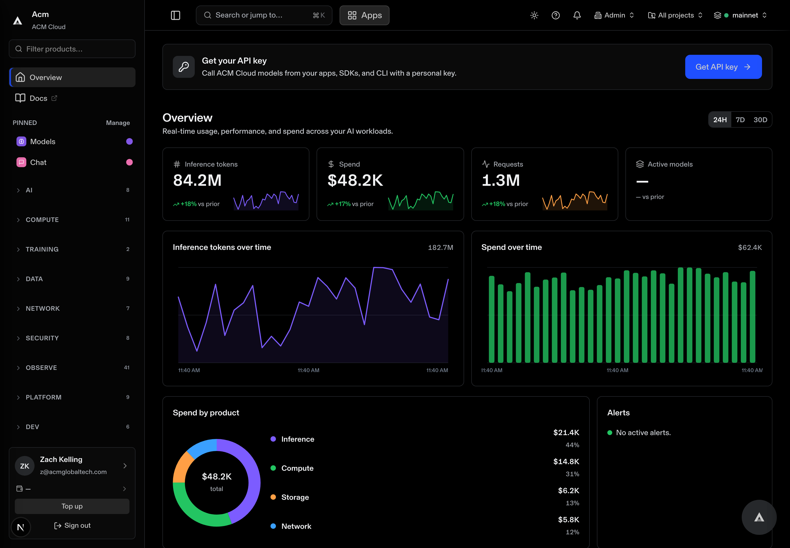This screenshot has width=790, height=548.
Task: Open the Apps launcher button
Action: point(364,15)
